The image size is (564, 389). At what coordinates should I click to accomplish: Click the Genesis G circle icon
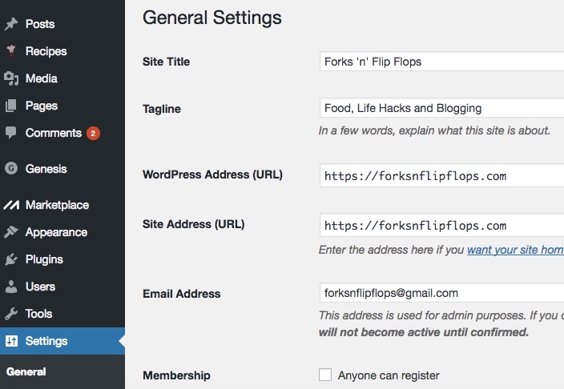point(11,168)
